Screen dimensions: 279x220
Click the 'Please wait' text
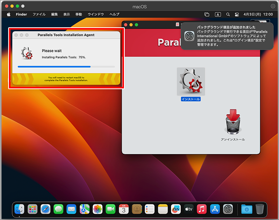[x=52, y=51]
